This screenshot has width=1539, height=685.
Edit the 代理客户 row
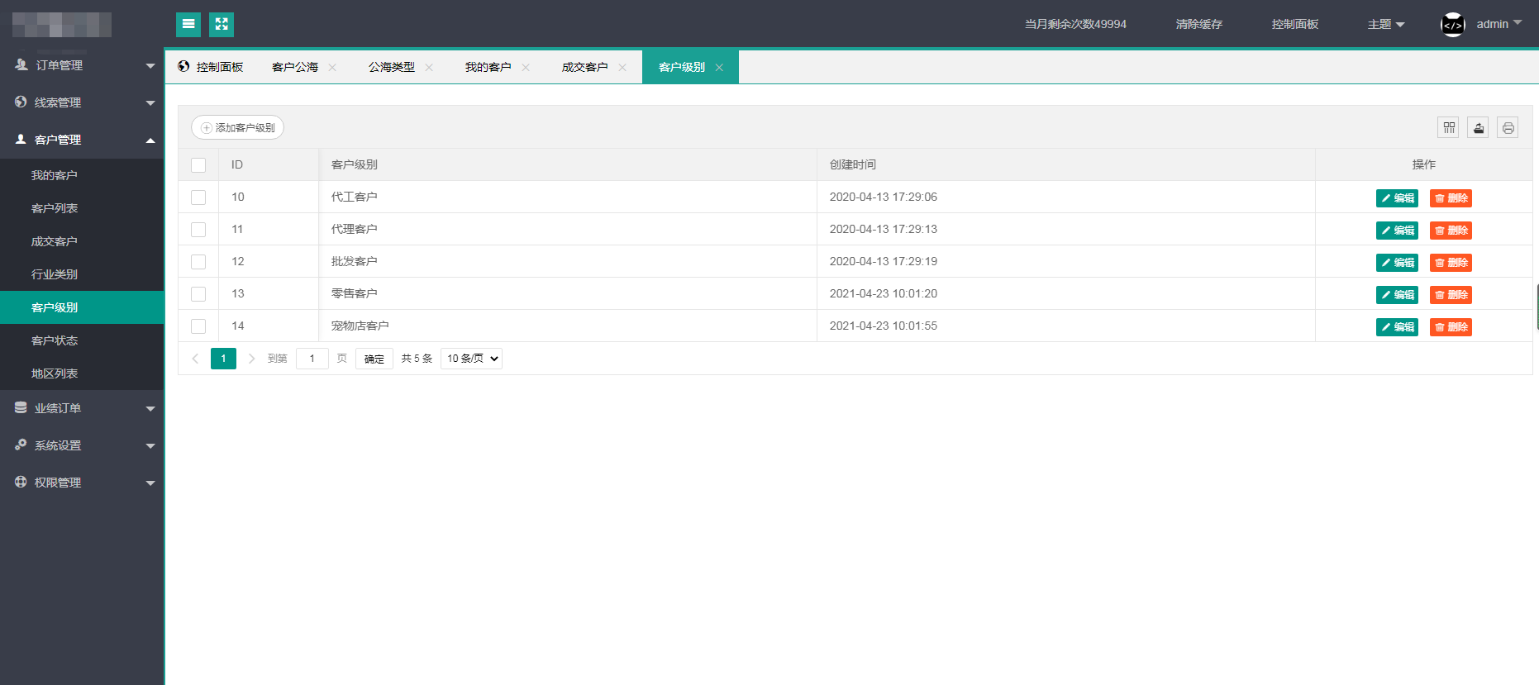pos(1397,231)
